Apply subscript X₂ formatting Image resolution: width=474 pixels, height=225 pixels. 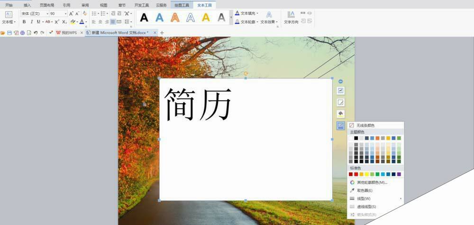tap(64, 22)
